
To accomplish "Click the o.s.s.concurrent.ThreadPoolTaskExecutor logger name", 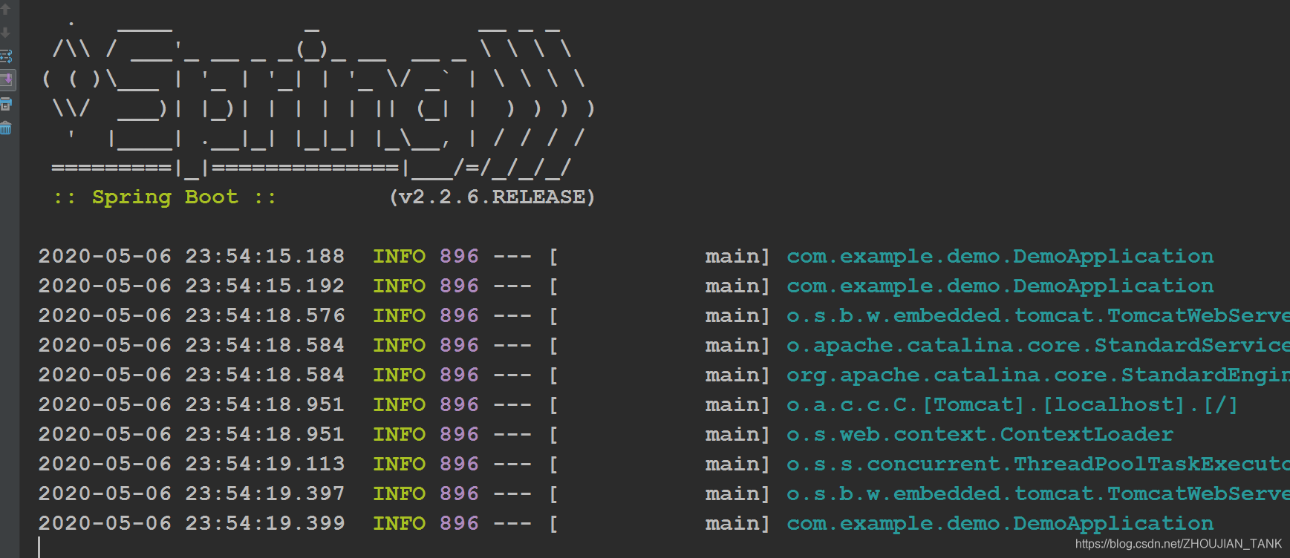I will click(1038, 465).
